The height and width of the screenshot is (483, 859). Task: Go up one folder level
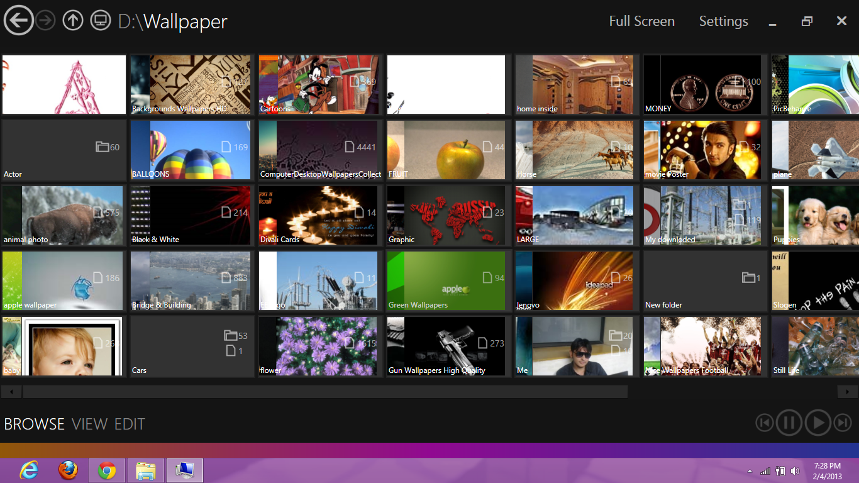click(73, 21)
